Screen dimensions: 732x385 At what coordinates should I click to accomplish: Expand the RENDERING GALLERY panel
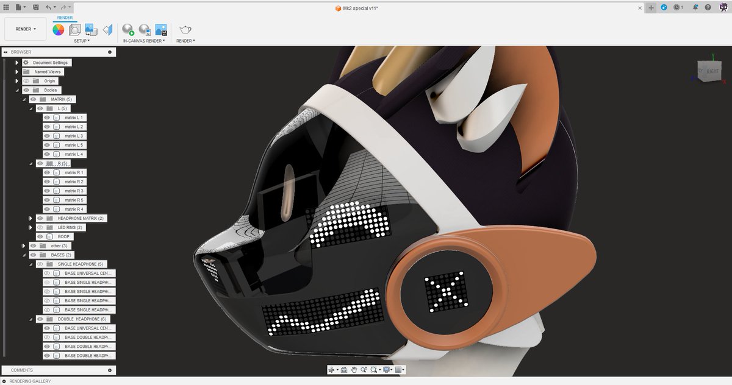[4, 381]
